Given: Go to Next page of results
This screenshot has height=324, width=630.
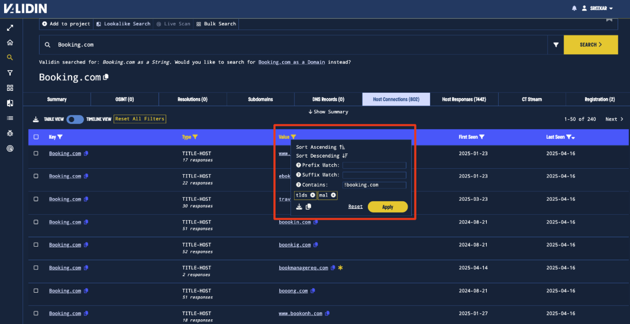Looking at the screenshot, I should pos(615,119).
